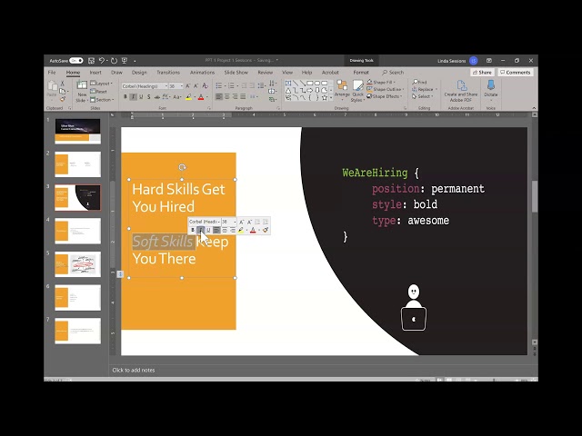
Task: Align text left in ribbon Paragraph group
Action: point(219,97)
